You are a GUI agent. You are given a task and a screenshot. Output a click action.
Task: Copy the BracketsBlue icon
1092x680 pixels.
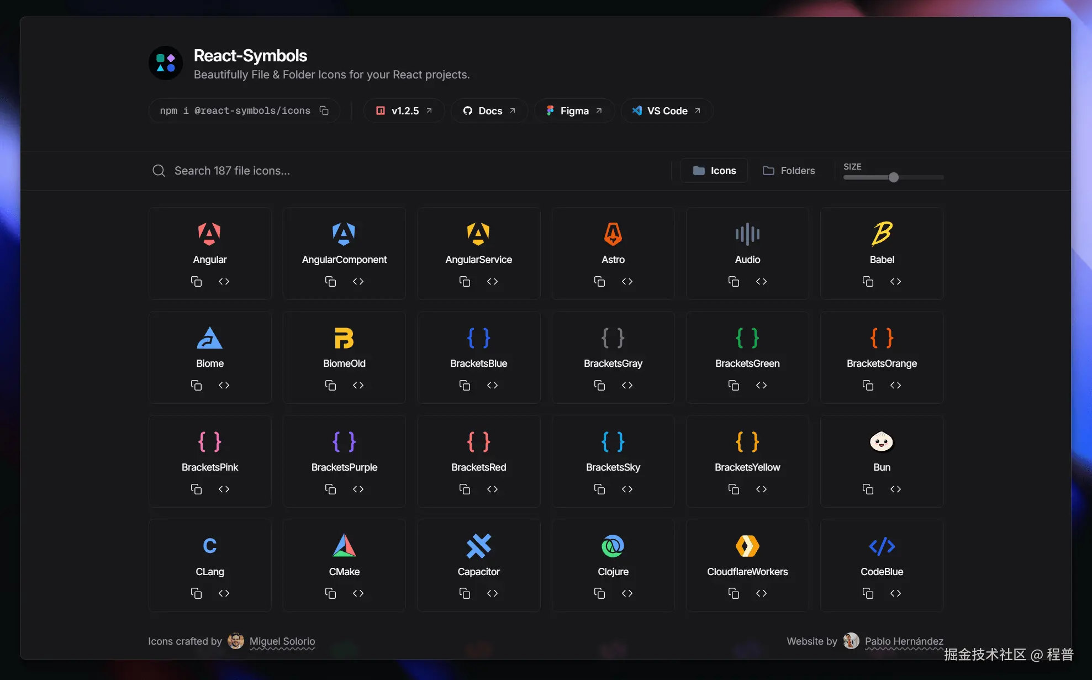click(x=465, y=385)
